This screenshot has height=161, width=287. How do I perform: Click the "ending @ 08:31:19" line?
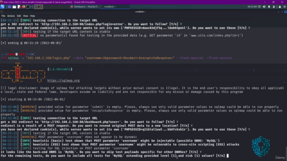(31, 43)
